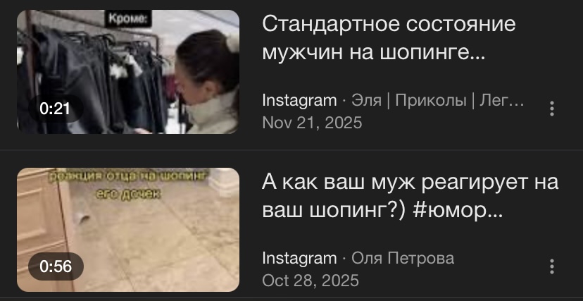Click the 0:21 duration badge
Viewport: 583px width, 301px height.
55,109
